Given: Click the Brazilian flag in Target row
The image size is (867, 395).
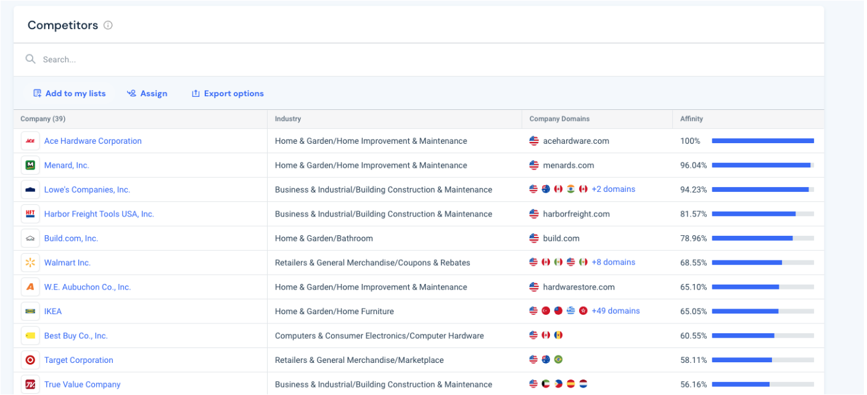Looking at the screenshot, I should (559, 359).
